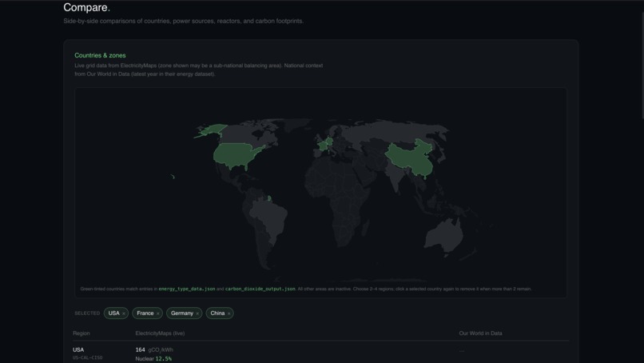
Task: Remove Germany chip via its x icon
Action: coord(197,313)
